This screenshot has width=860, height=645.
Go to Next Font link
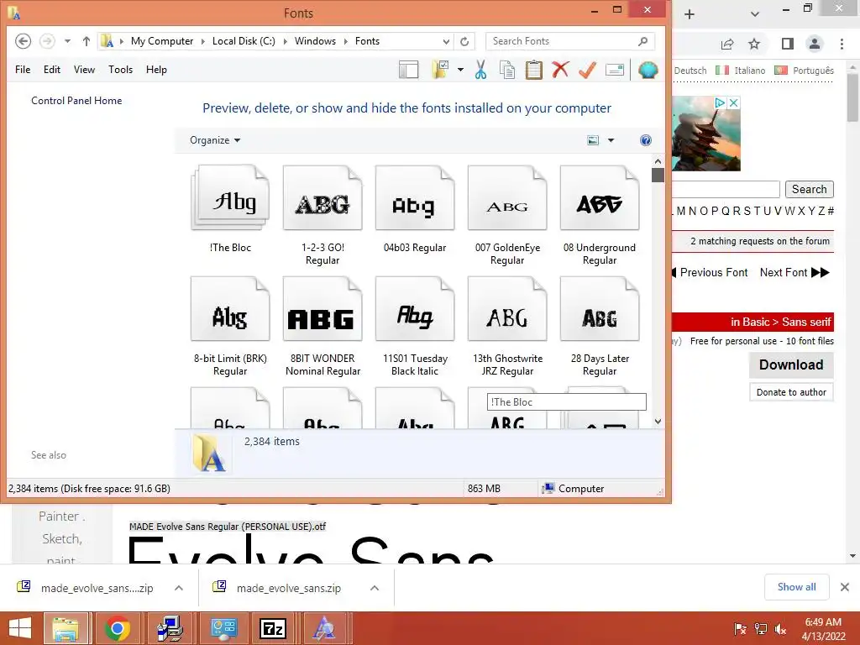click(x=794, y=273)
